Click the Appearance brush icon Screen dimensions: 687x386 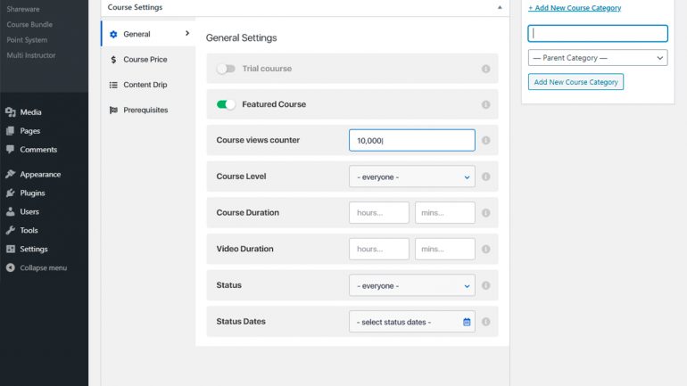pos(11,174)
